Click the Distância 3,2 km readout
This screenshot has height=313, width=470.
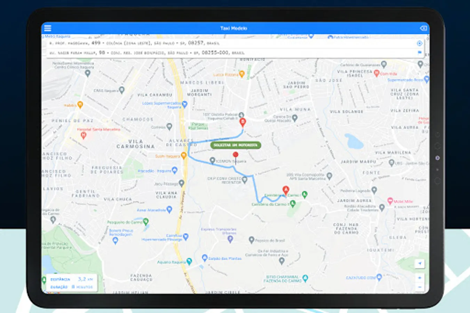[x=72, y=279]
